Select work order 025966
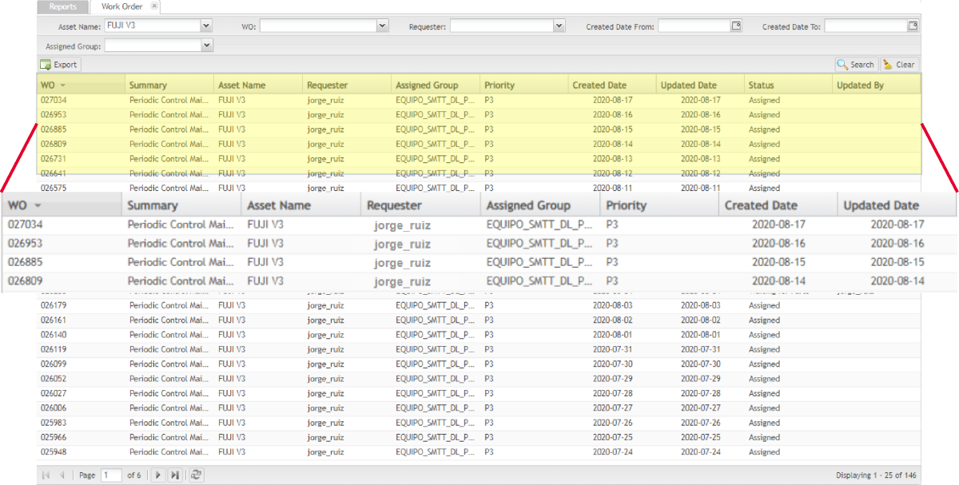The height and width of the screenshot is (485, 959). pos(479,437)
